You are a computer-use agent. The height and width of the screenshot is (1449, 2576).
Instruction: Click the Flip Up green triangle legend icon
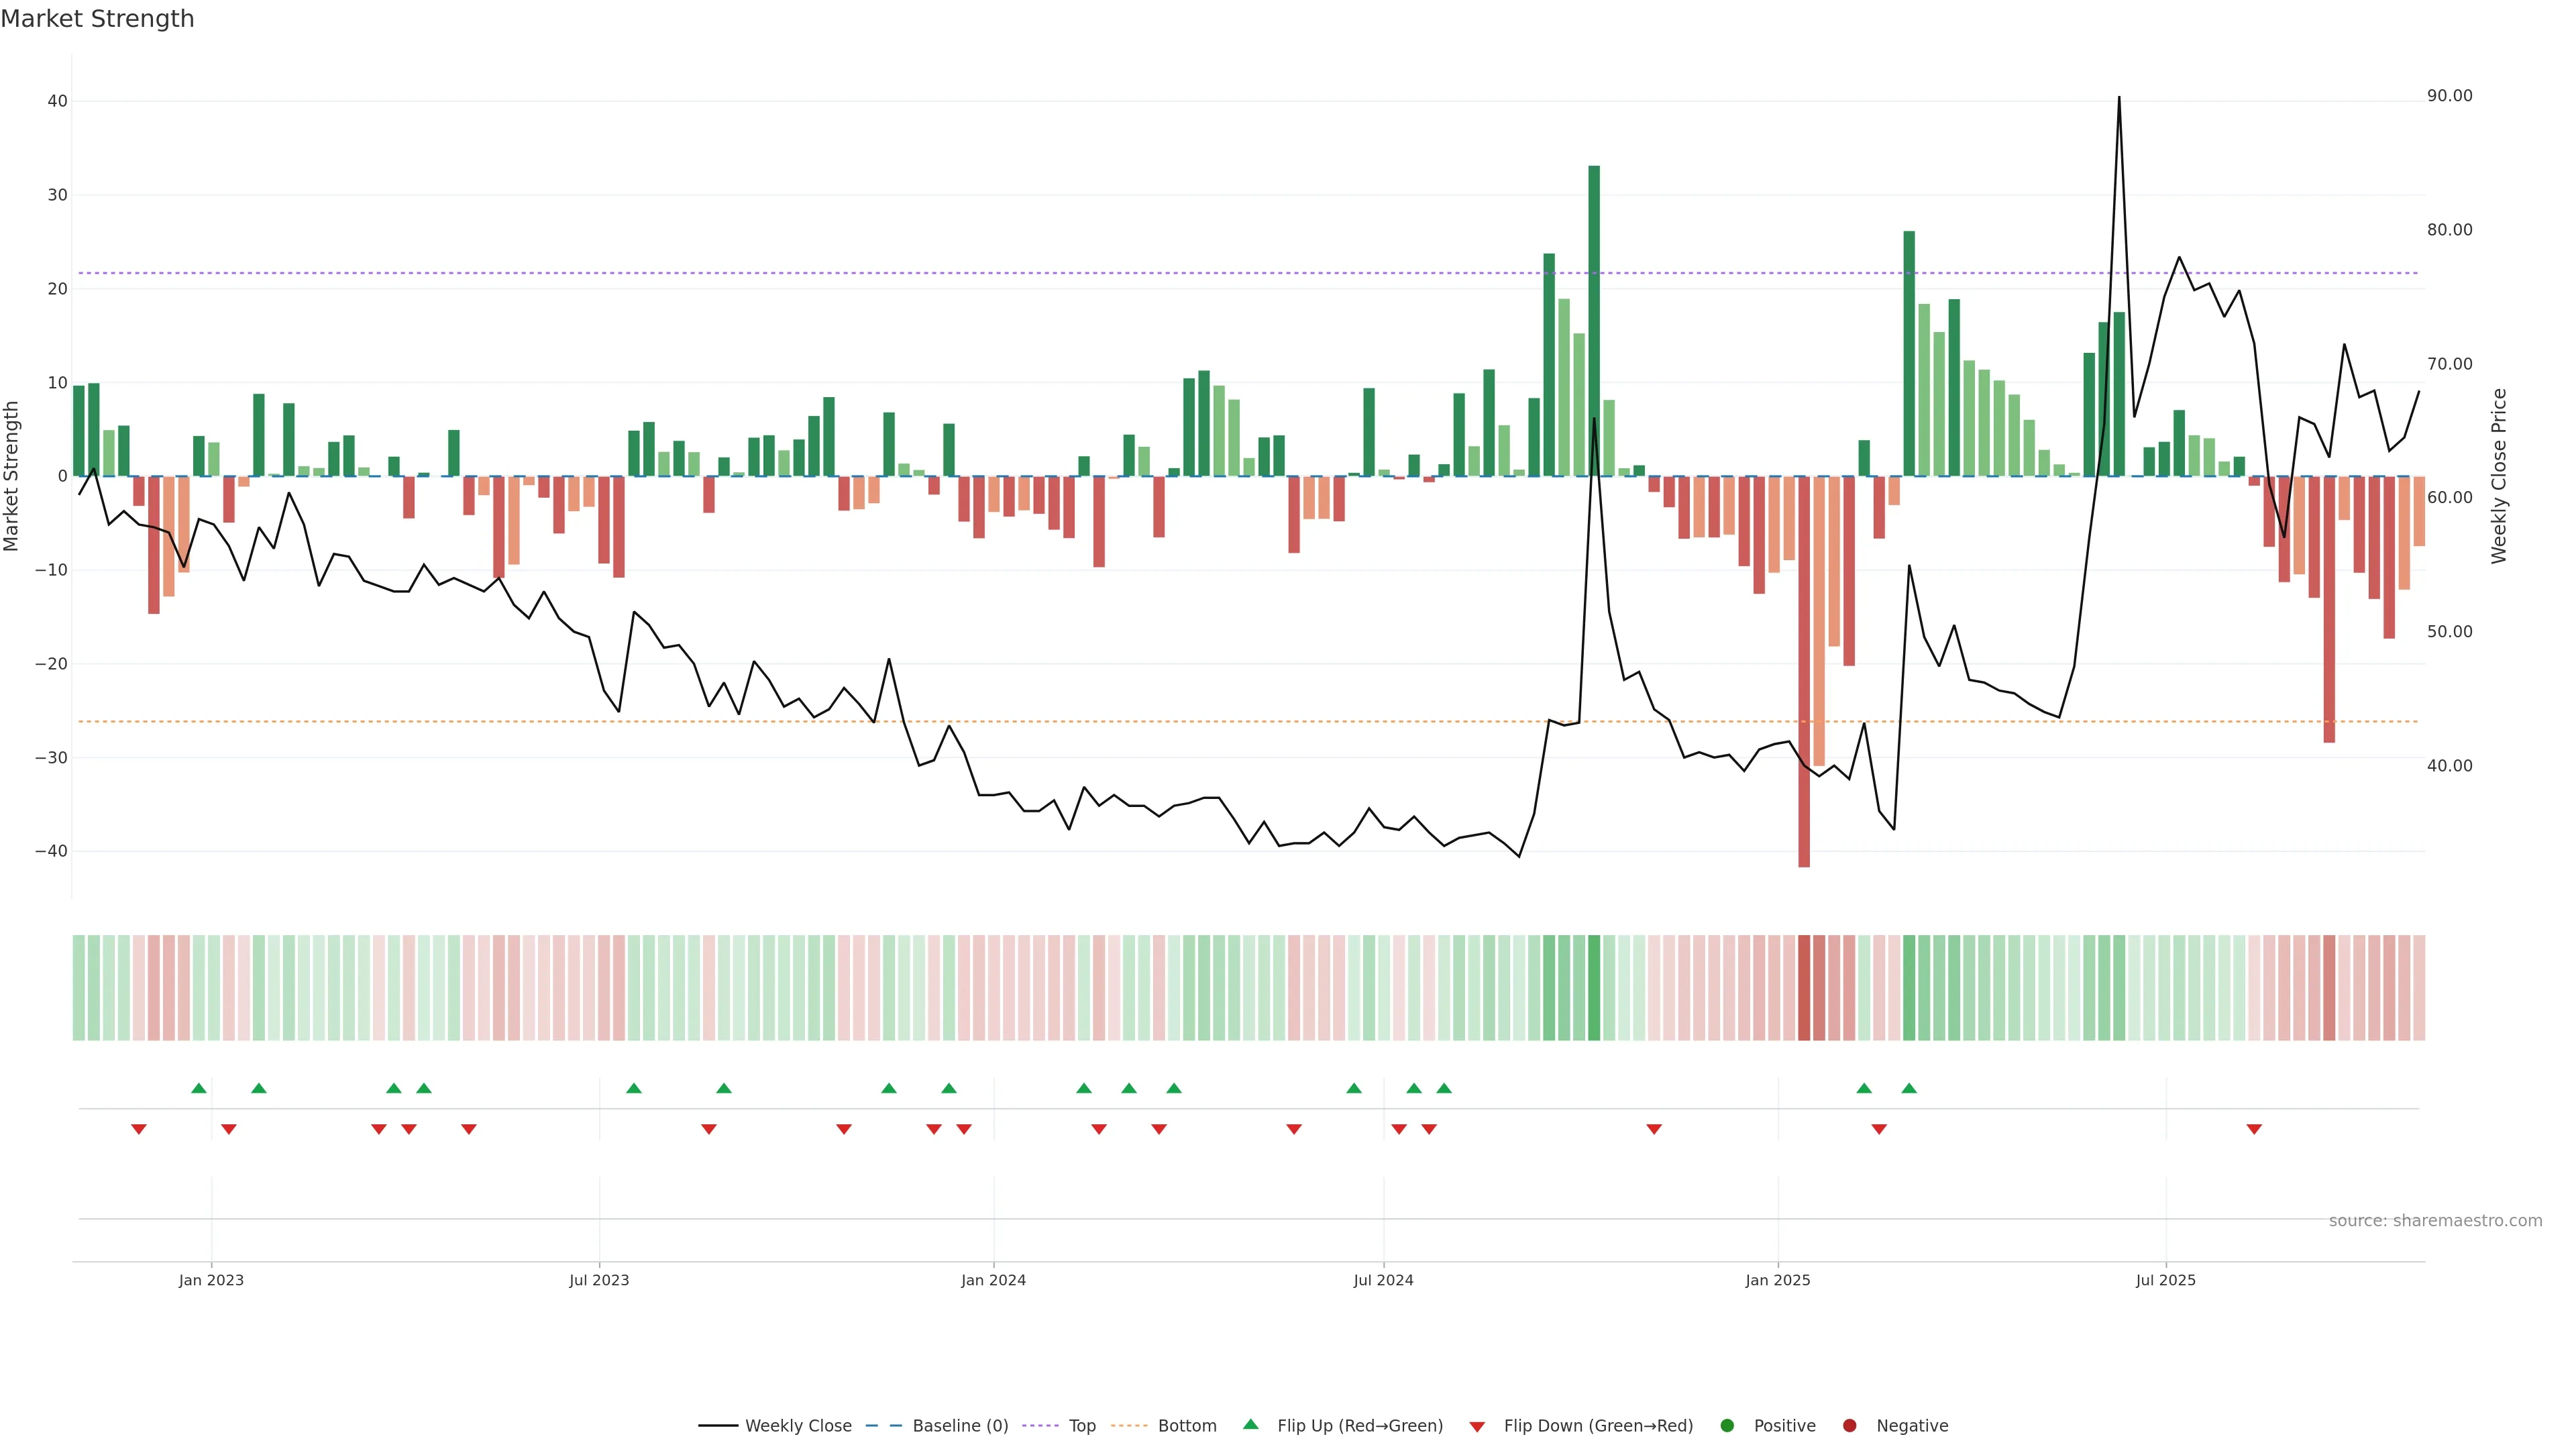pos(1250,1424)
